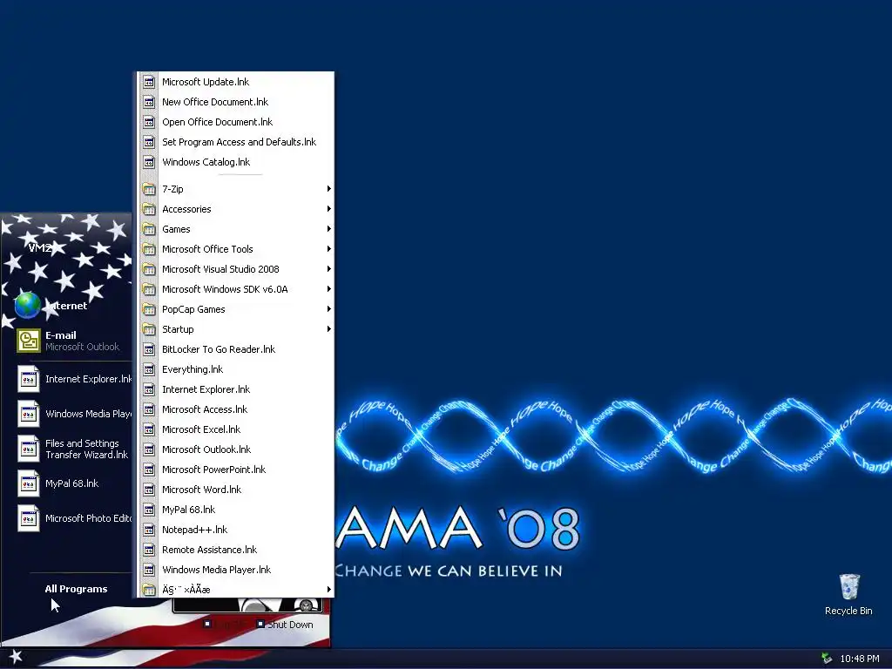Expand the Accessories submenu arrow
Viewport: 892px width, 669px height.
tap(328, 209)
